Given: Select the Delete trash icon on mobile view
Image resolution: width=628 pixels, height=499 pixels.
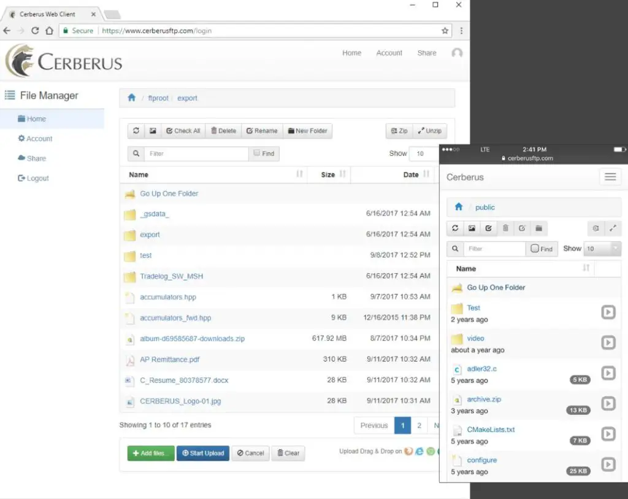Looking at the screenshot, I should pyautogui.click(x=505, y=228).
